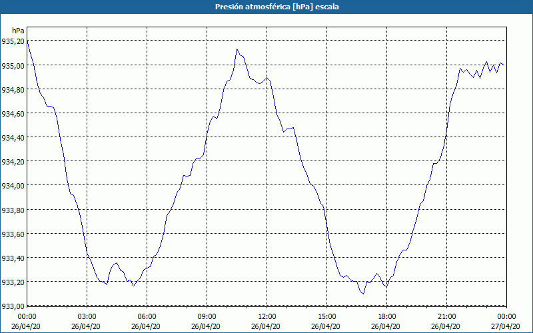Select the 935,00 y-axis value
Image resolution: width=533 pixels, height=333 pixels.
point(13,65)
